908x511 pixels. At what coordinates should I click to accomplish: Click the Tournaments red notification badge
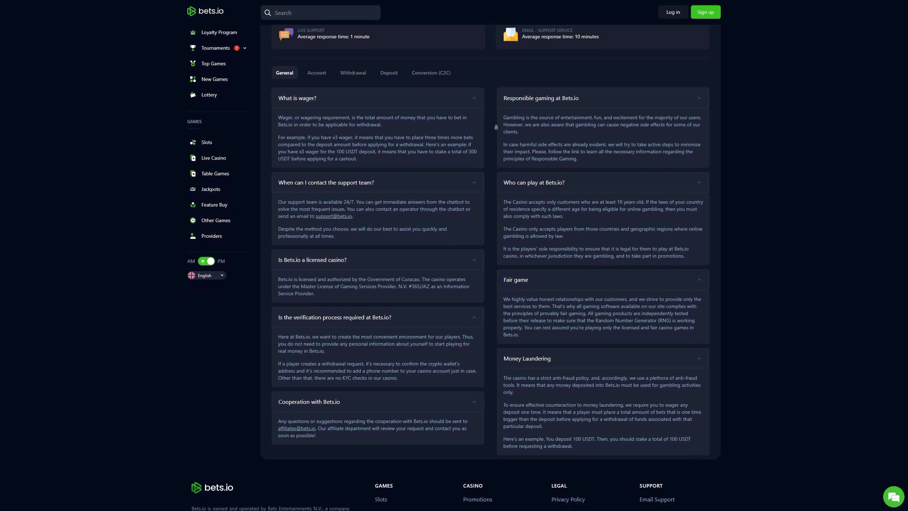[x=237, y=48]
